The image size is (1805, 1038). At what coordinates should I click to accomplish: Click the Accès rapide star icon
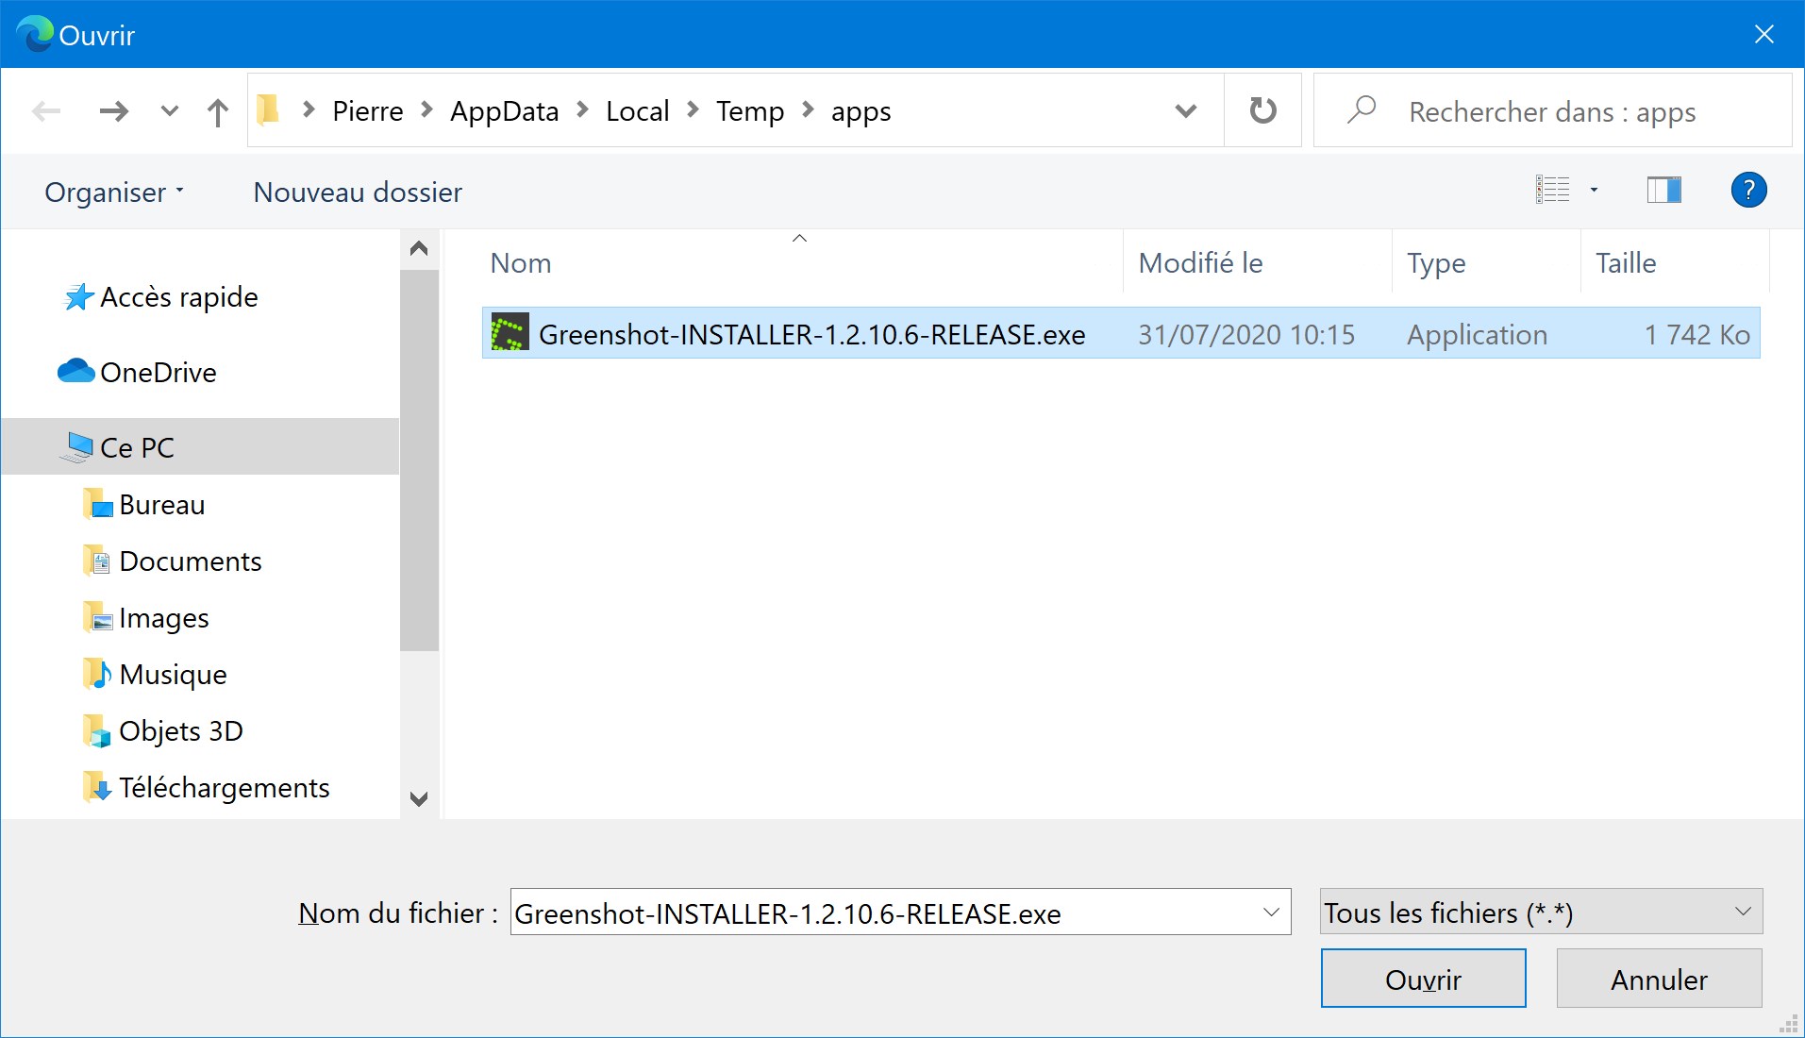pos(78,296)
